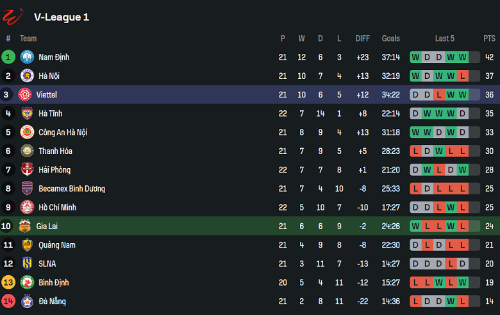Open the Becamex Bình Dương team link
500x315 pixels.
72,189
